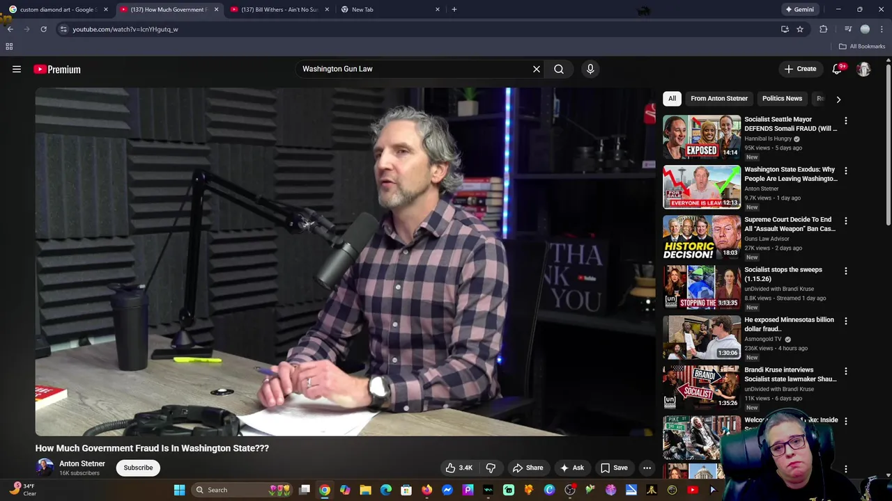Open Firefox from taskbar
Image resolution: width=892 pixels, height=501 pixels.
point(426,490)
